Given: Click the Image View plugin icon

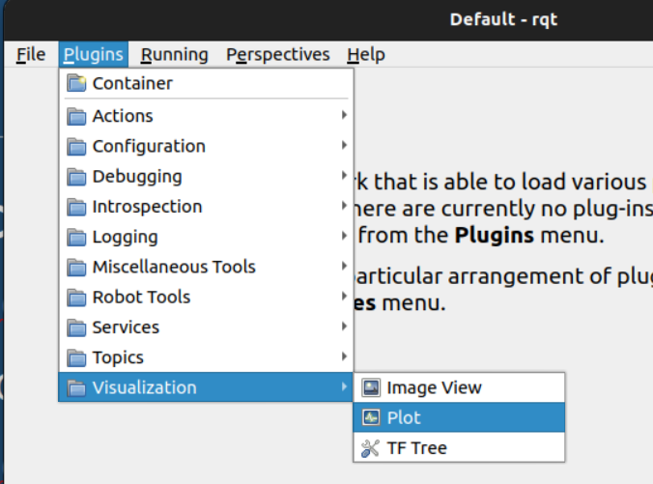Looking at the screenshot, I should 370,387.
